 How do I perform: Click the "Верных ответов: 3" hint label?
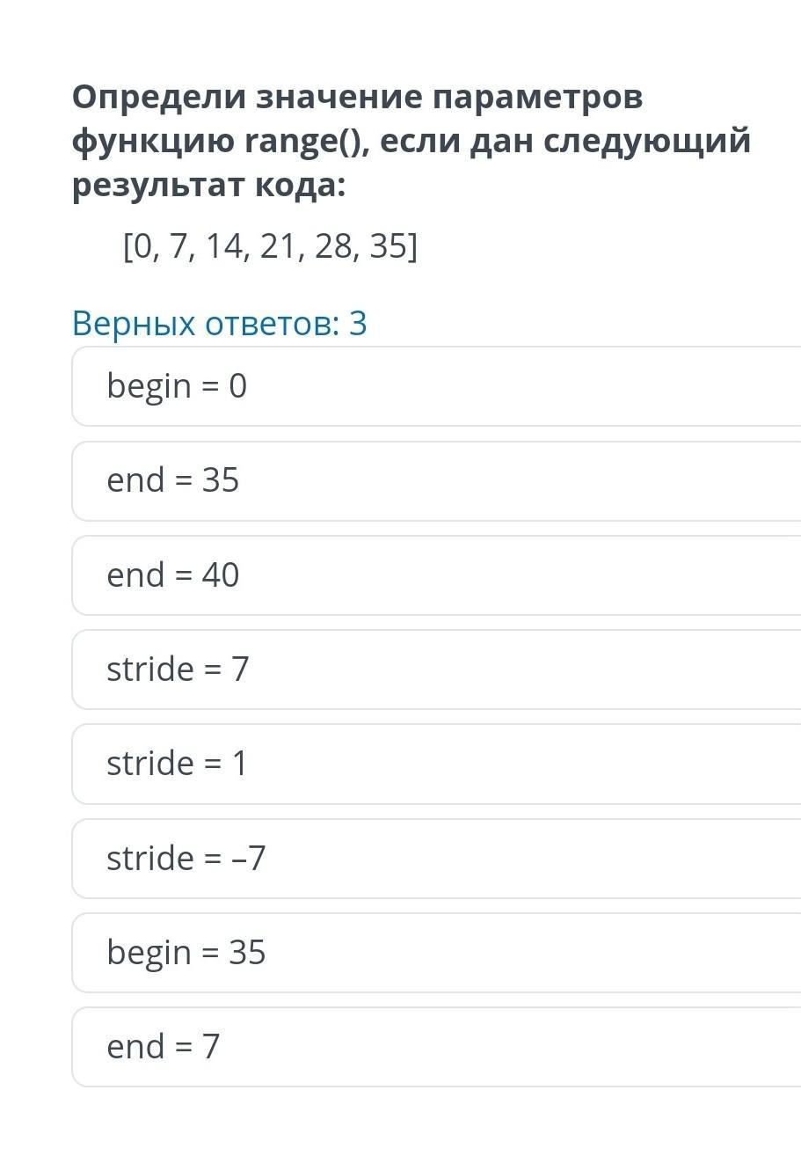pos(219,324)
